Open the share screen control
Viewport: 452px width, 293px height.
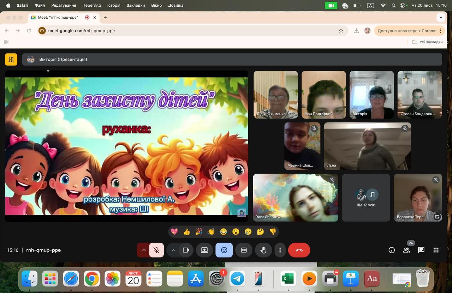204,250
